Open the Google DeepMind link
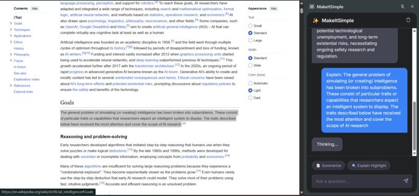This screenshot has height=196, width=419. (94, 27)
